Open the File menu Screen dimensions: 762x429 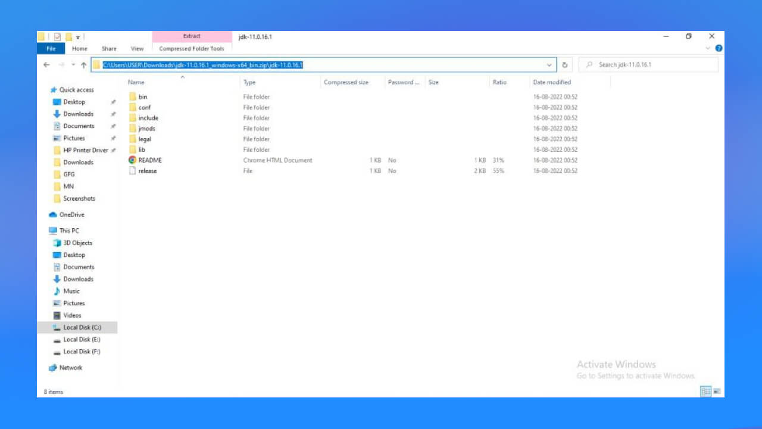(x=51, y=49)
